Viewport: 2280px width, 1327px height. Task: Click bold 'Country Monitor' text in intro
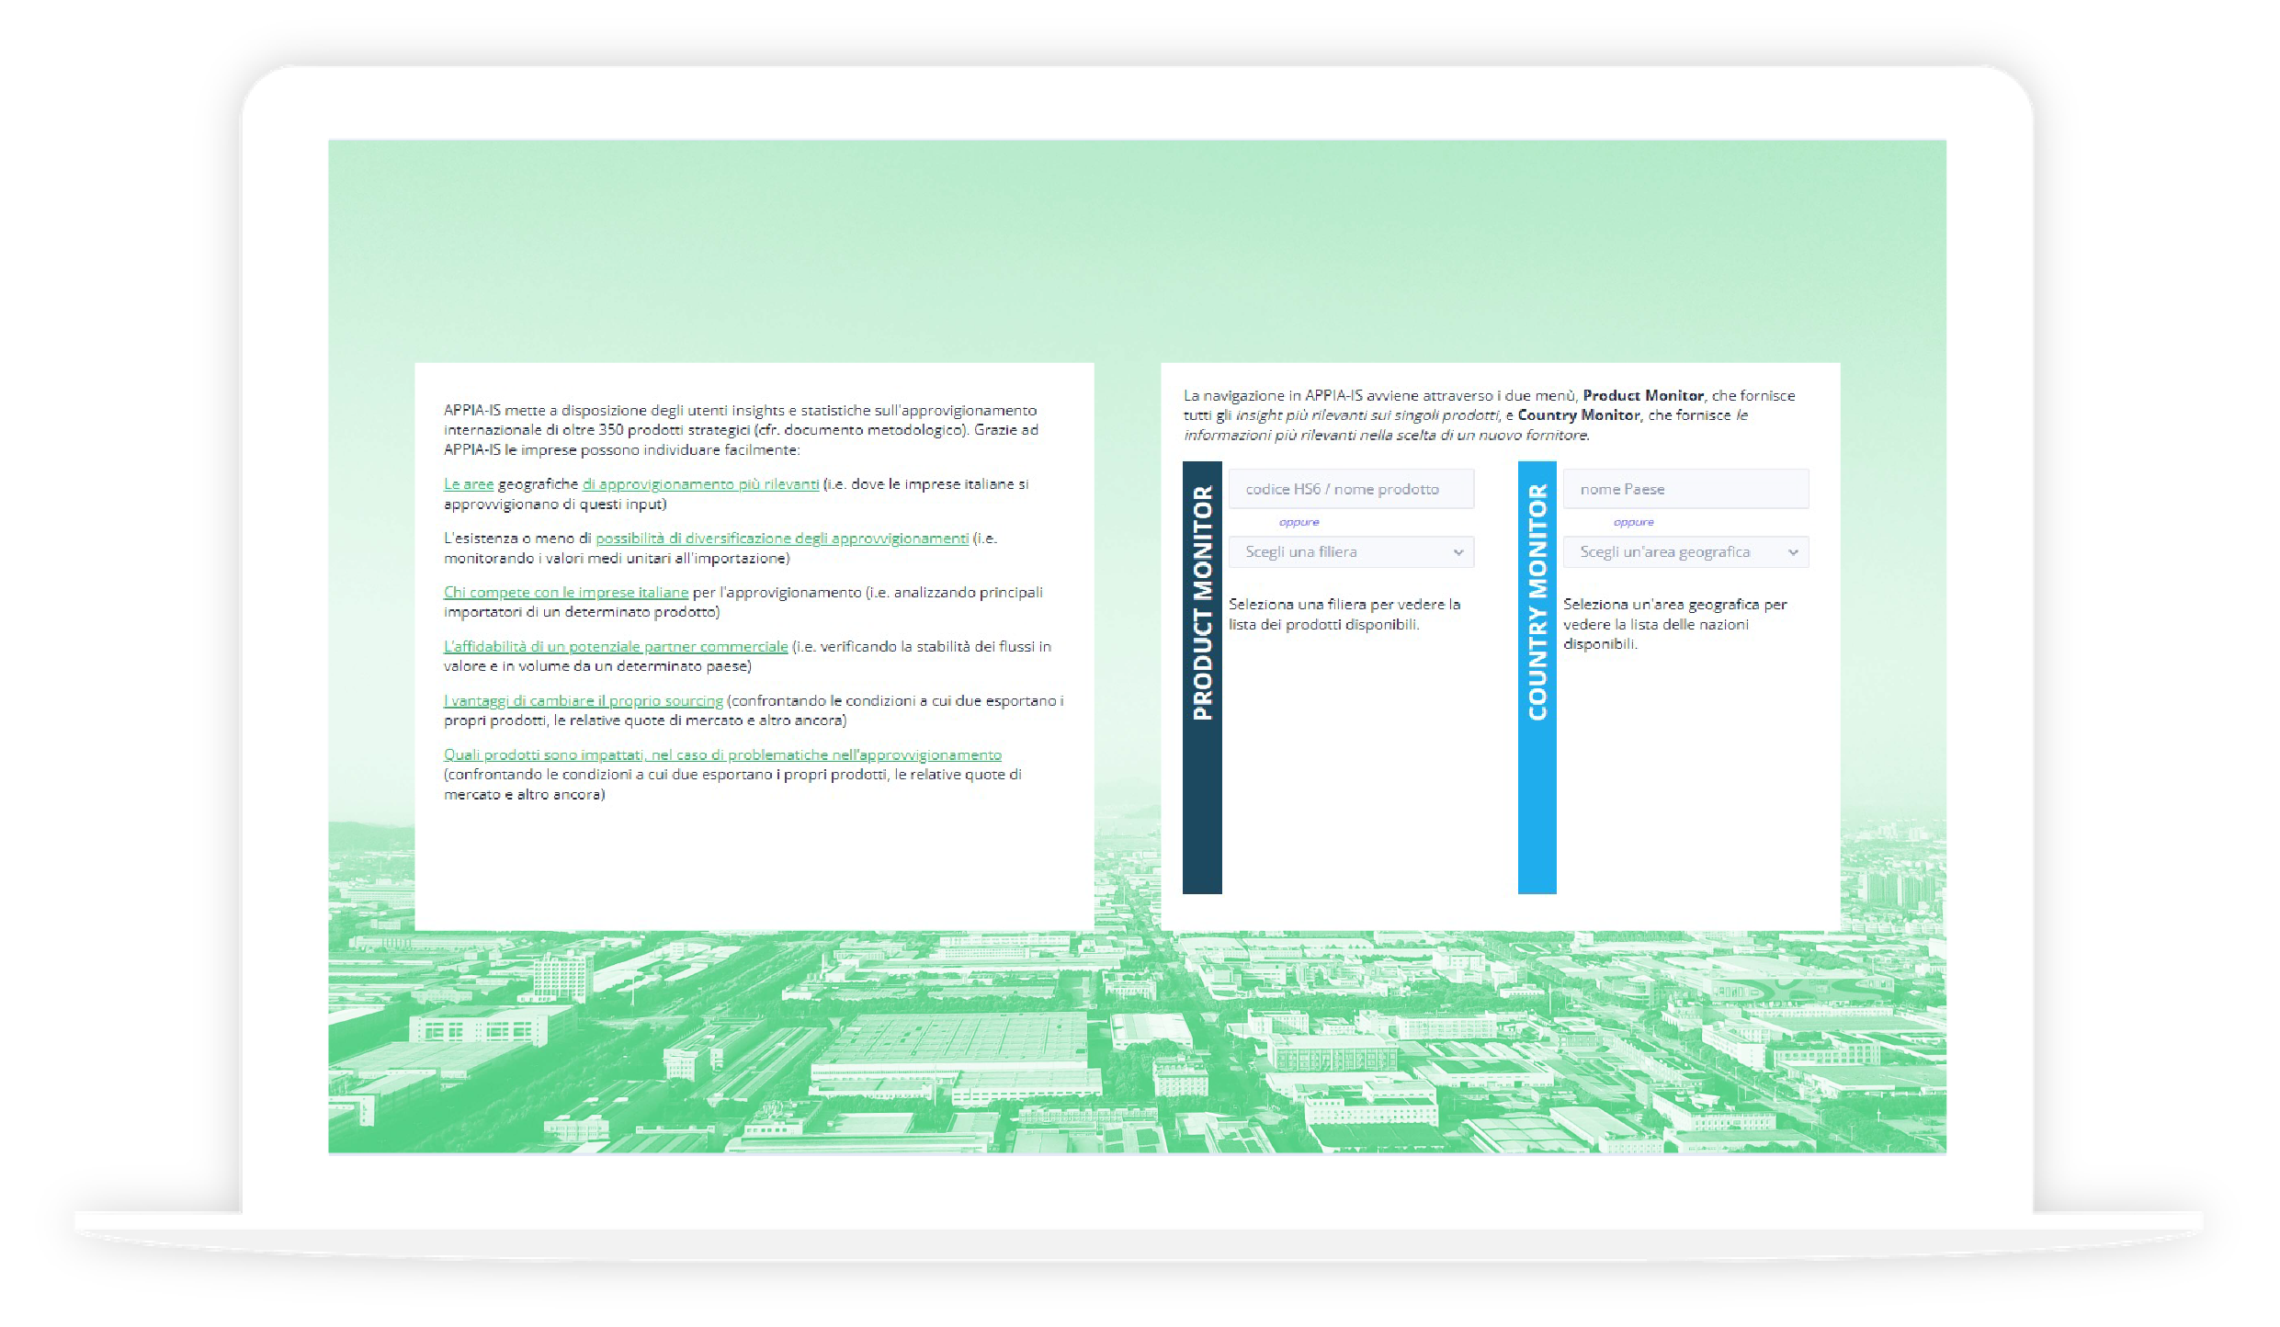pyautogui.click(x=1579, y=415)
